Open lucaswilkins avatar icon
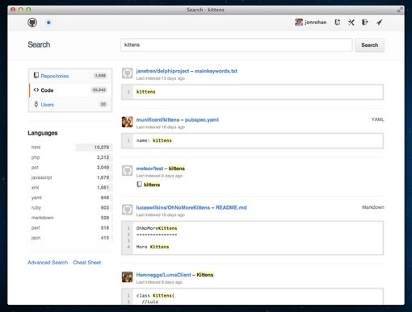This screenshot has width=412, height=312. pos(127,210)
